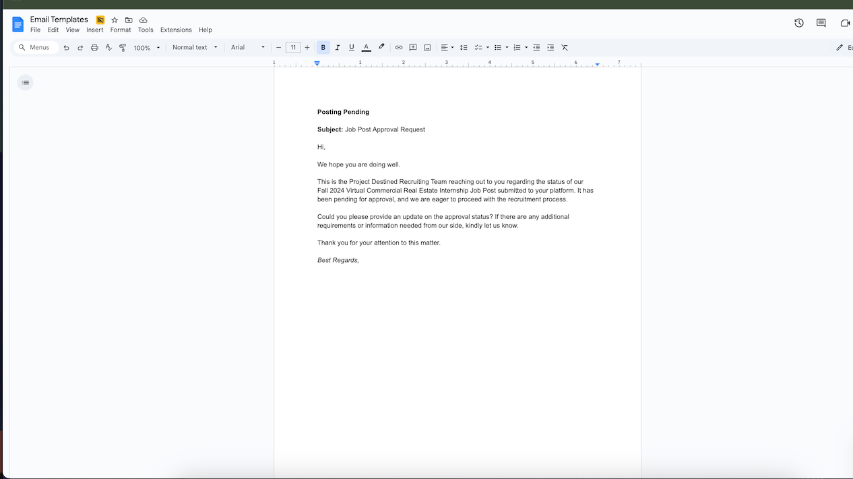Screen dimensions: 853x479
Task: Open the View menu
Action: (73, 30)
